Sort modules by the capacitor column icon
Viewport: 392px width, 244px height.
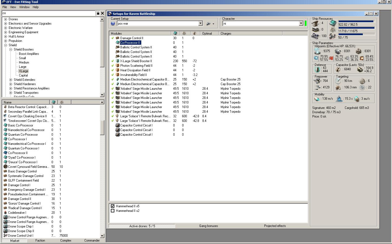pyautogui.click(x=194, y=33)
